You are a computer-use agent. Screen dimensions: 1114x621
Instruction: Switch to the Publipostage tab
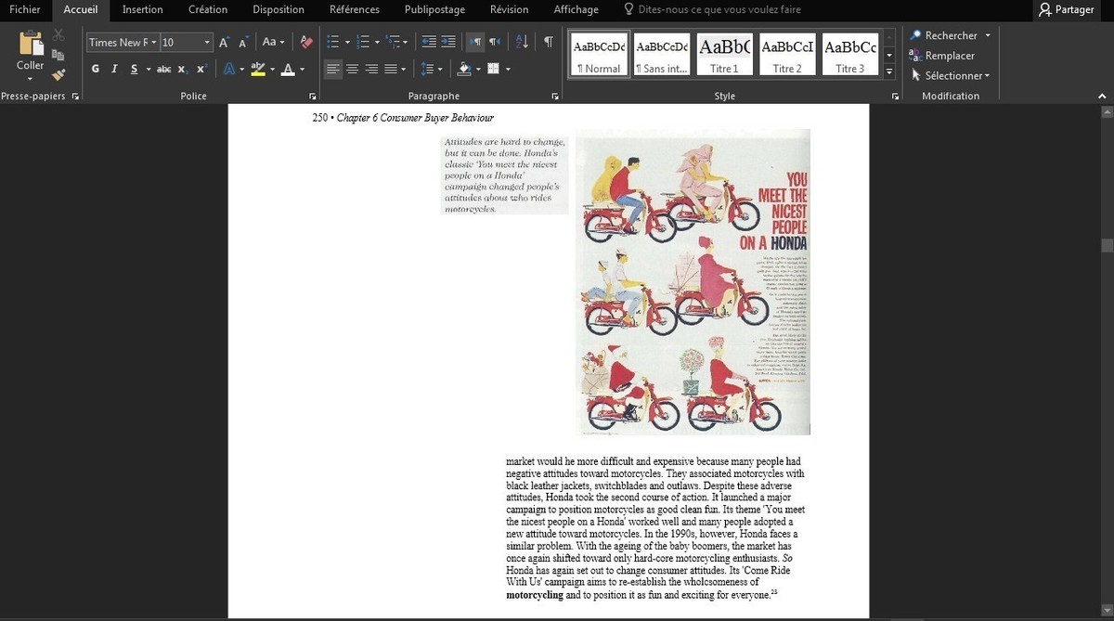coord(434,9)
